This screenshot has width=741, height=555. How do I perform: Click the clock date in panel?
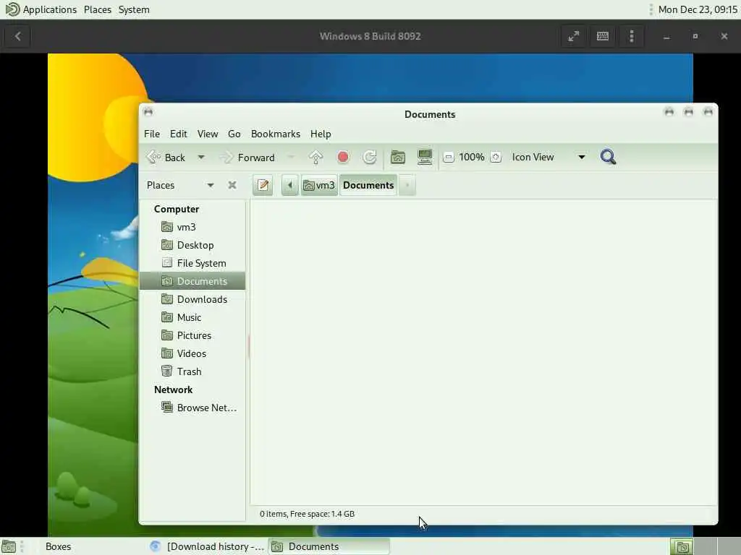pos(698,9)
